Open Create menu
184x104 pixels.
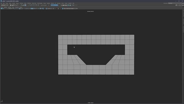7,3
